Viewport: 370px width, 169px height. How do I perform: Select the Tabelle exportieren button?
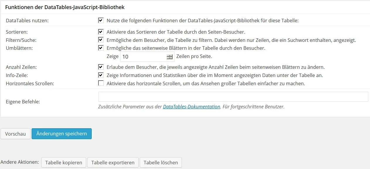(113, 163)
